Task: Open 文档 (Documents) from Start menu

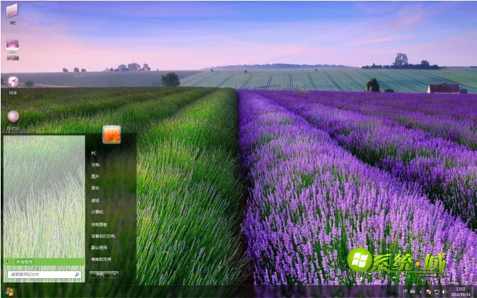Action: [95, 165]
